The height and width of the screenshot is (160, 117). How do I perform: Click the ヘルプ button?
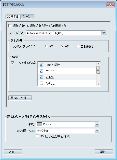tap(13, 152)
